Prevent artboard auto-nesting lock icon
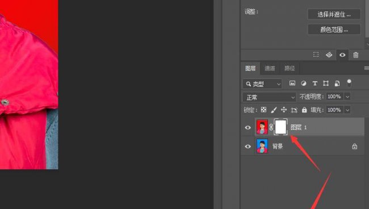 click(294, 110)
